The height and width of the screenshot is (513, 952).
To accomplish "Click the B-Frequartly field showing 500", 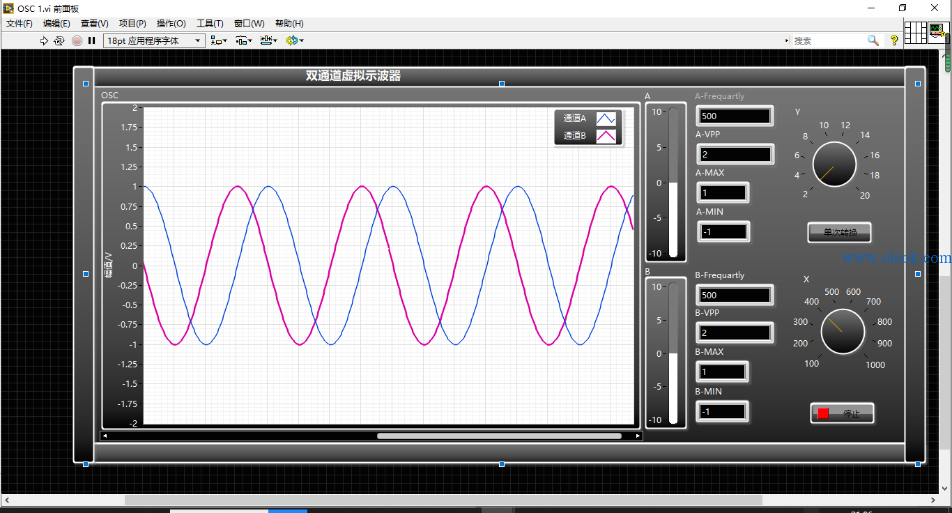I will point(735,295).
